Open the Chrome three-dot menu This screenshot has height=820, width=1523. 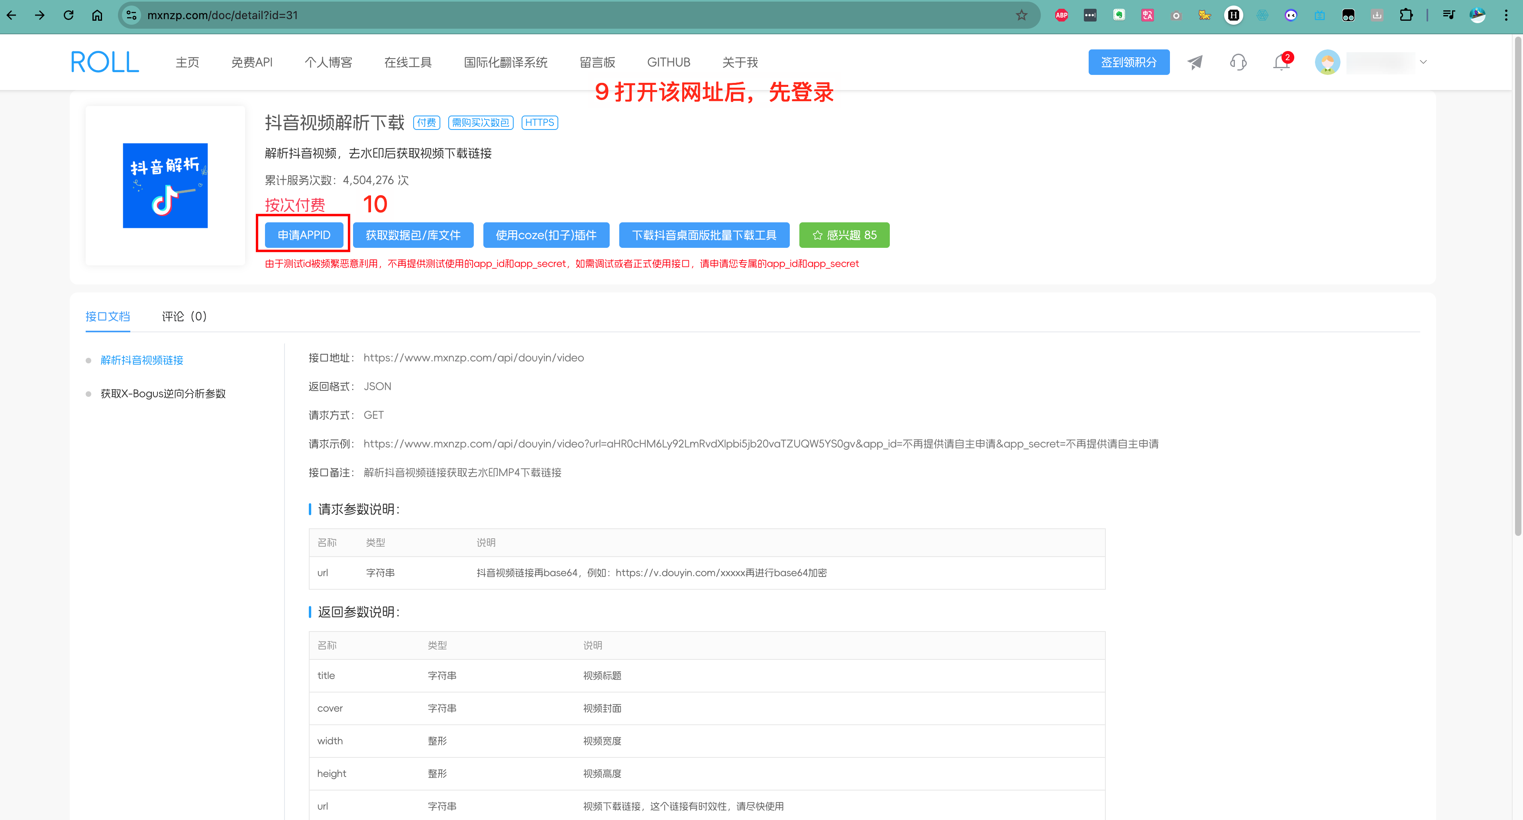pyautogui.click(x=1506, y=16)
